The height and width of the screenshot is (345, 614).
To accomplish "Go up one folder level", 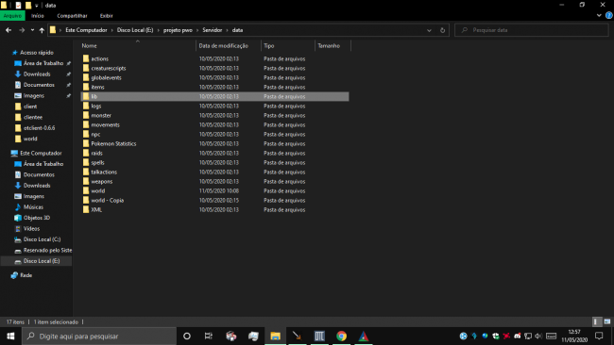I will tap(42, 30).
